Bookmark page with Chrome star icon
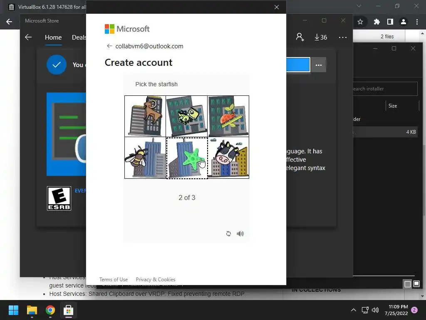 (x=360, y=22)
